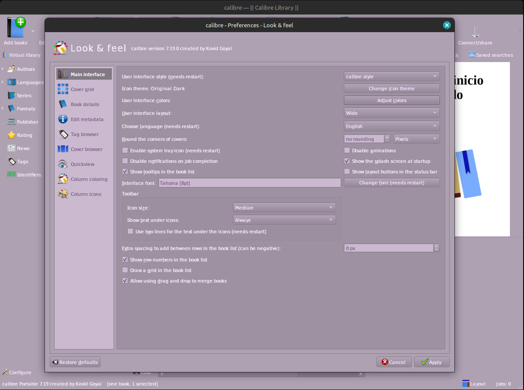Toggle Show the splash screen at startup
Viewport: 524px width, 390px height.
347,161
